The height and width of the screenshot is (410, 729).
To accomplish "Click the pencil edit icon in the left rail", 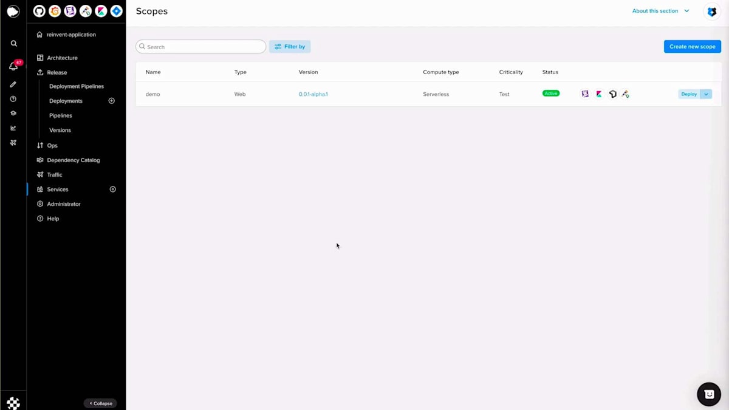I will (x=13, y=84).
